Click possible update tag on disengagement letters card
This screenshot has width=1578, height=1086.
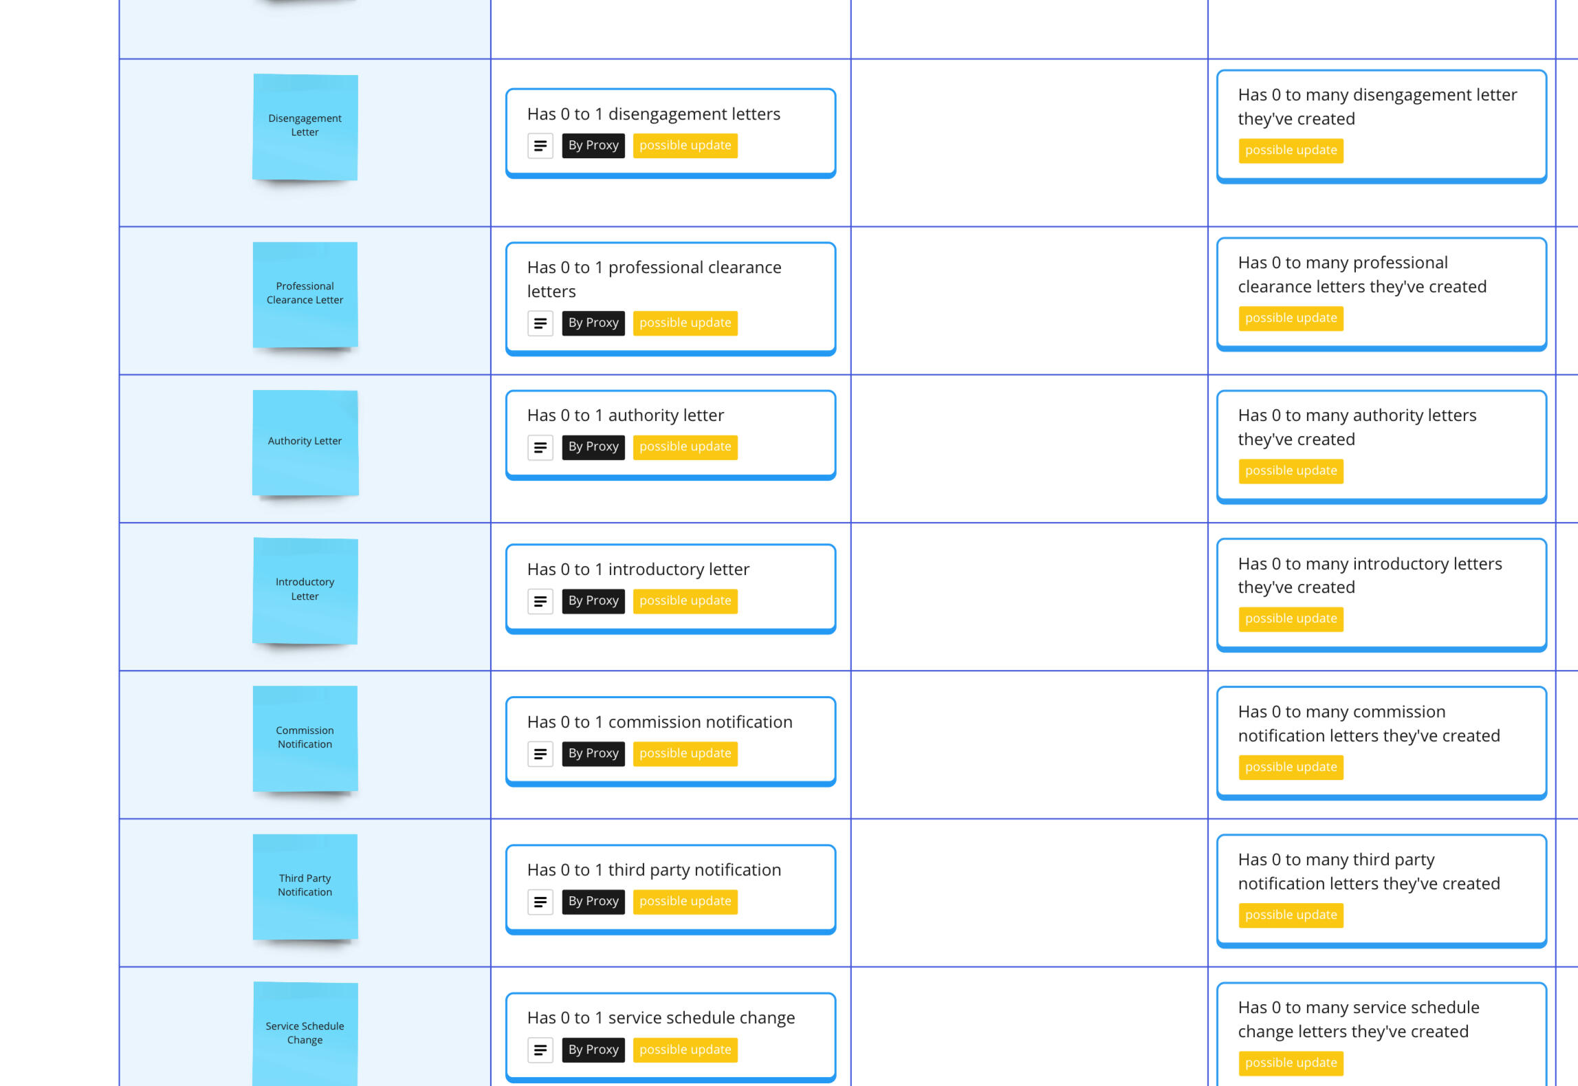point(685,146)
